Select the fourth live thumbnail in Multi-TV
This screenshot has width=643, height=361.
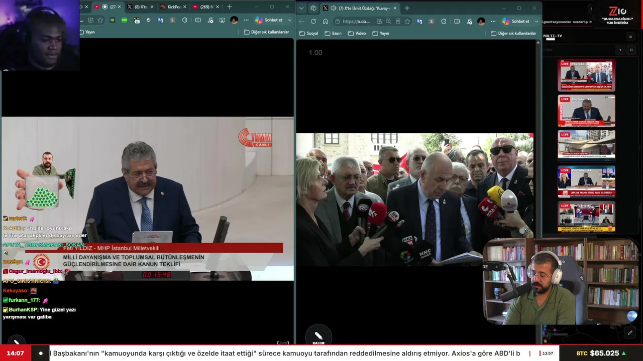coord(587,182)
